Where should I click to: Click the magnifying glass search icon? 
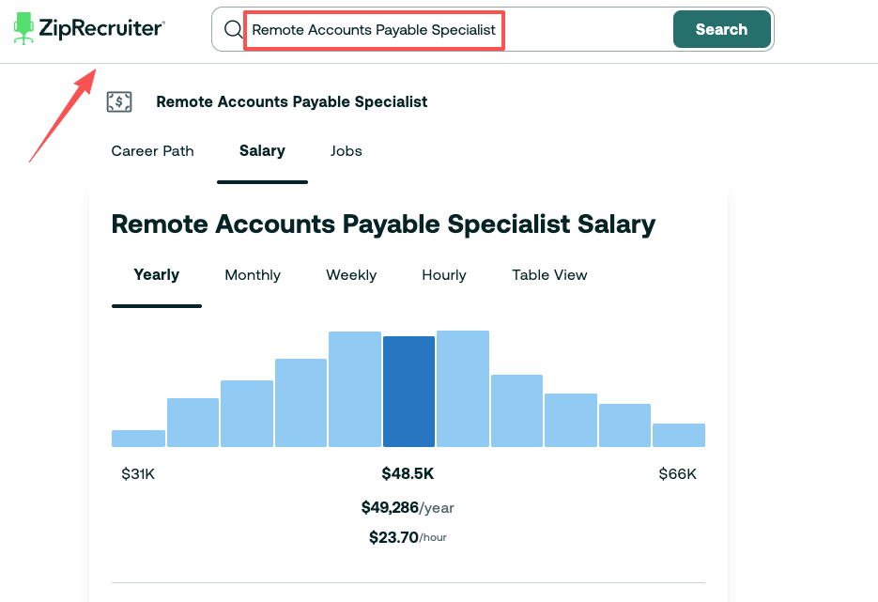(232, 29)
